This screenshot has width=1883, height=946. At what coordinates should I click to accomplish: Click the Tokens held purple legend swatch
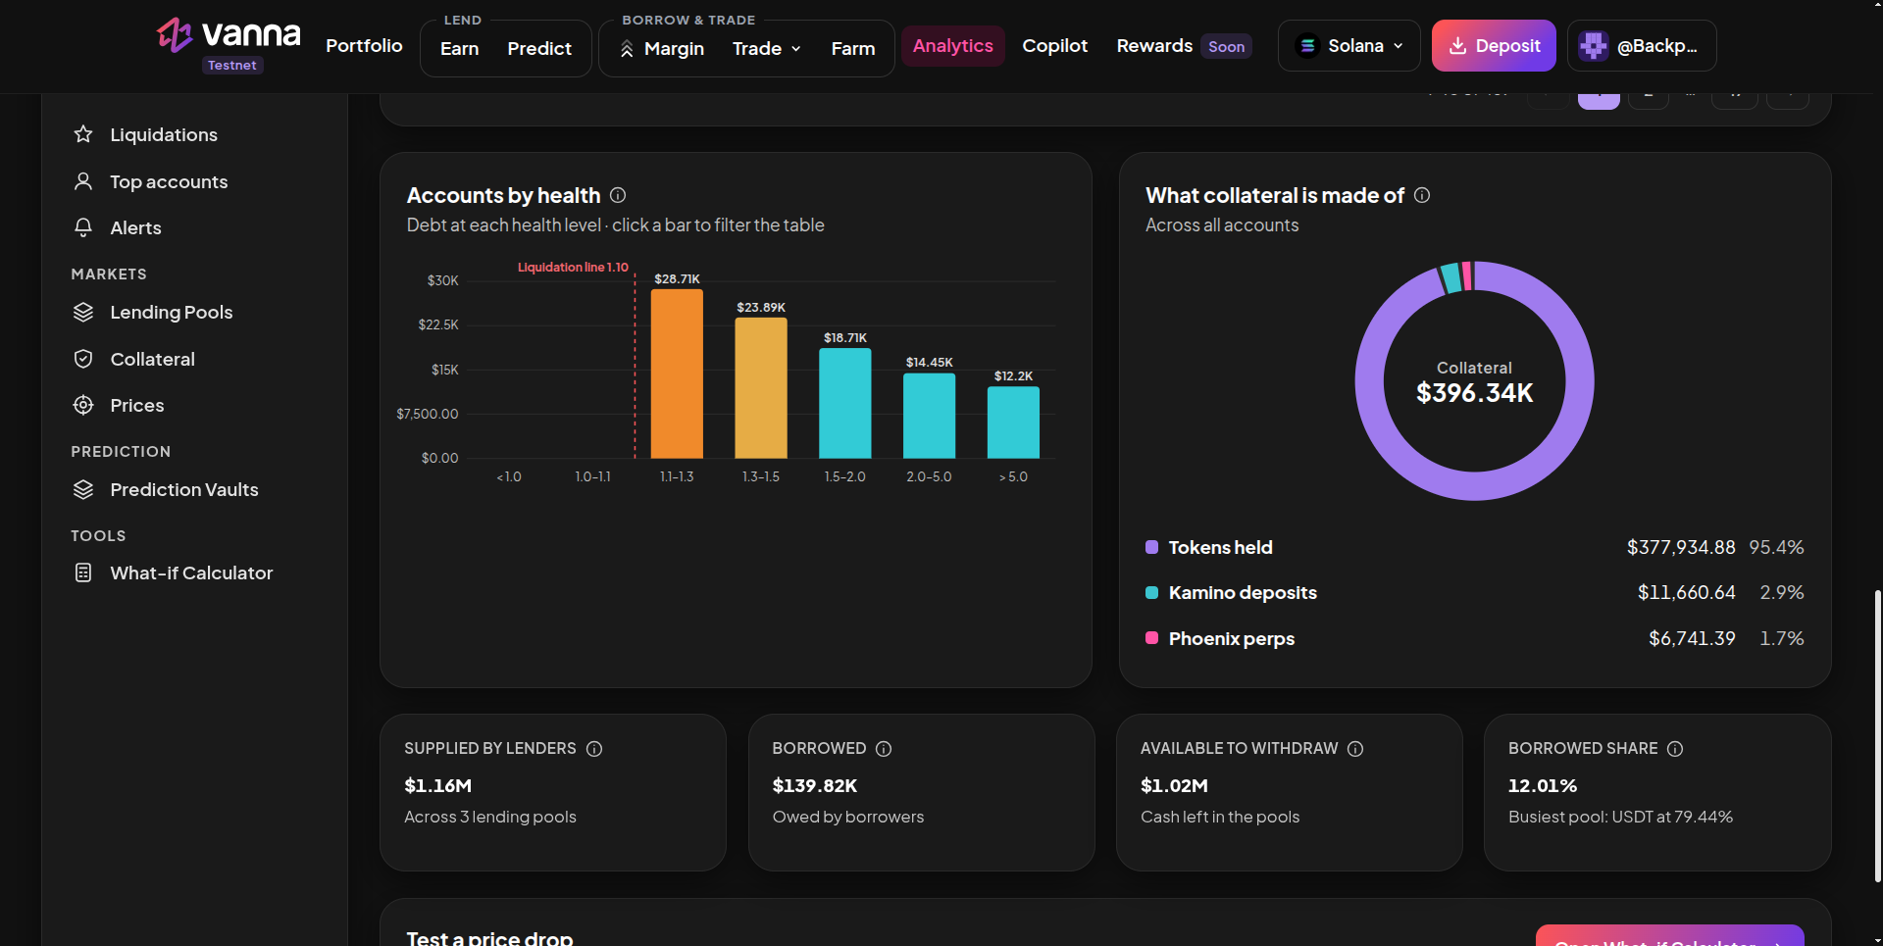coord(1152,547)
